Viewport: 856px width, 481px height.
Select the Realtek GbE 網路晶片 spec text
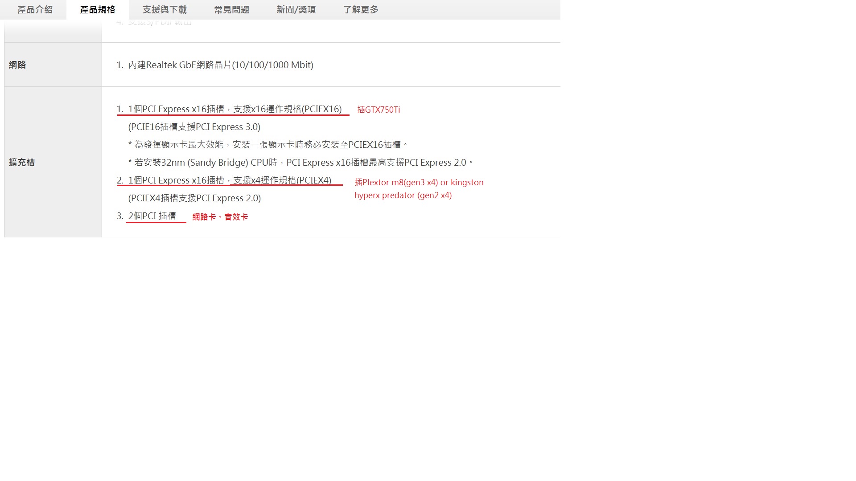coord(220,65)
